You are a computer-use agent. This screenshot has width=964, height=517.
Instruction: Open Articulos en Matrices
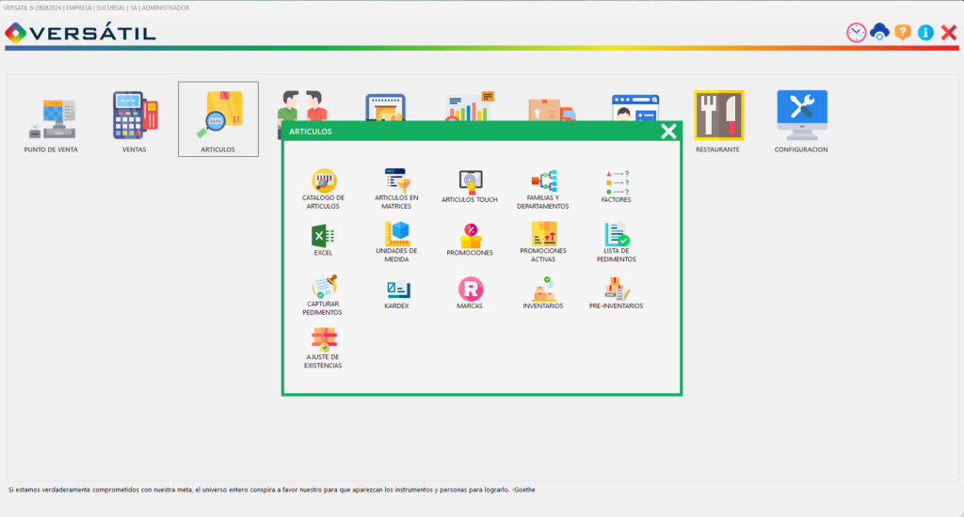(396, 189)
